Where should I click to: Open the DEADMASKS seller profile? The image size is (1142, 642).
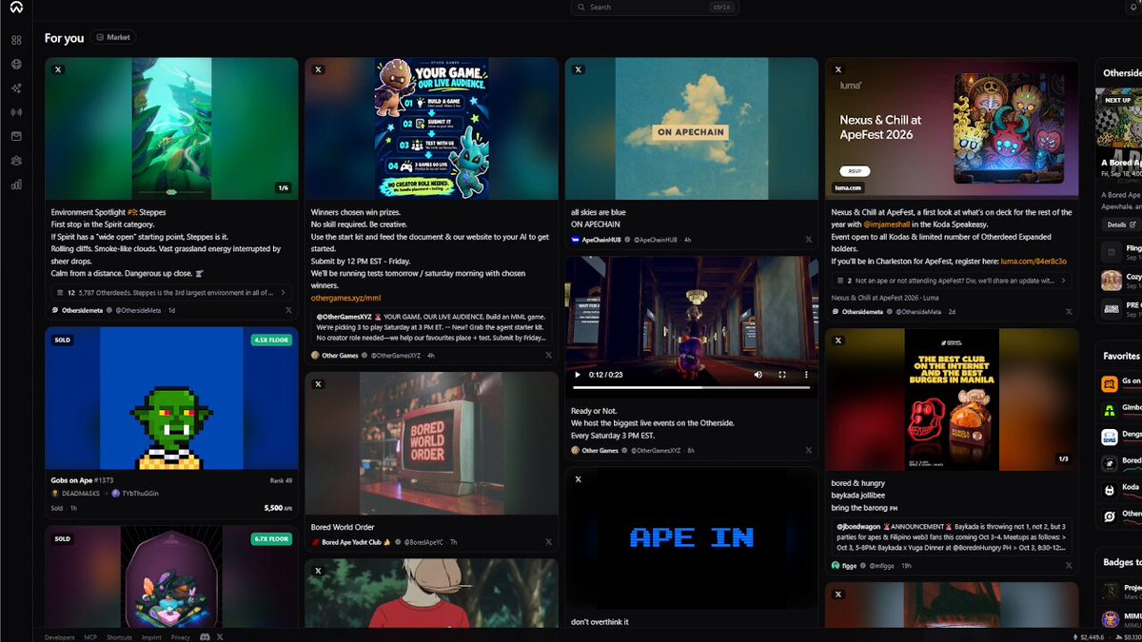click(x=75, y=494)
